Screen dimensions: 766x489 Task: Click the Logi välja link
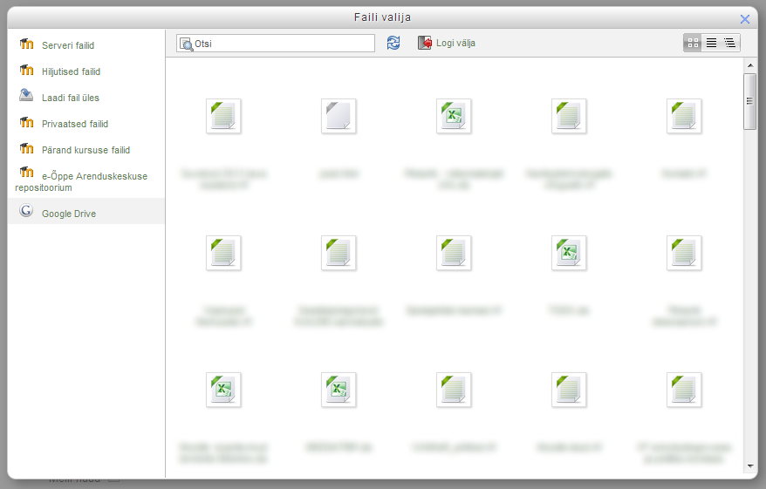(x=455, y=43)
